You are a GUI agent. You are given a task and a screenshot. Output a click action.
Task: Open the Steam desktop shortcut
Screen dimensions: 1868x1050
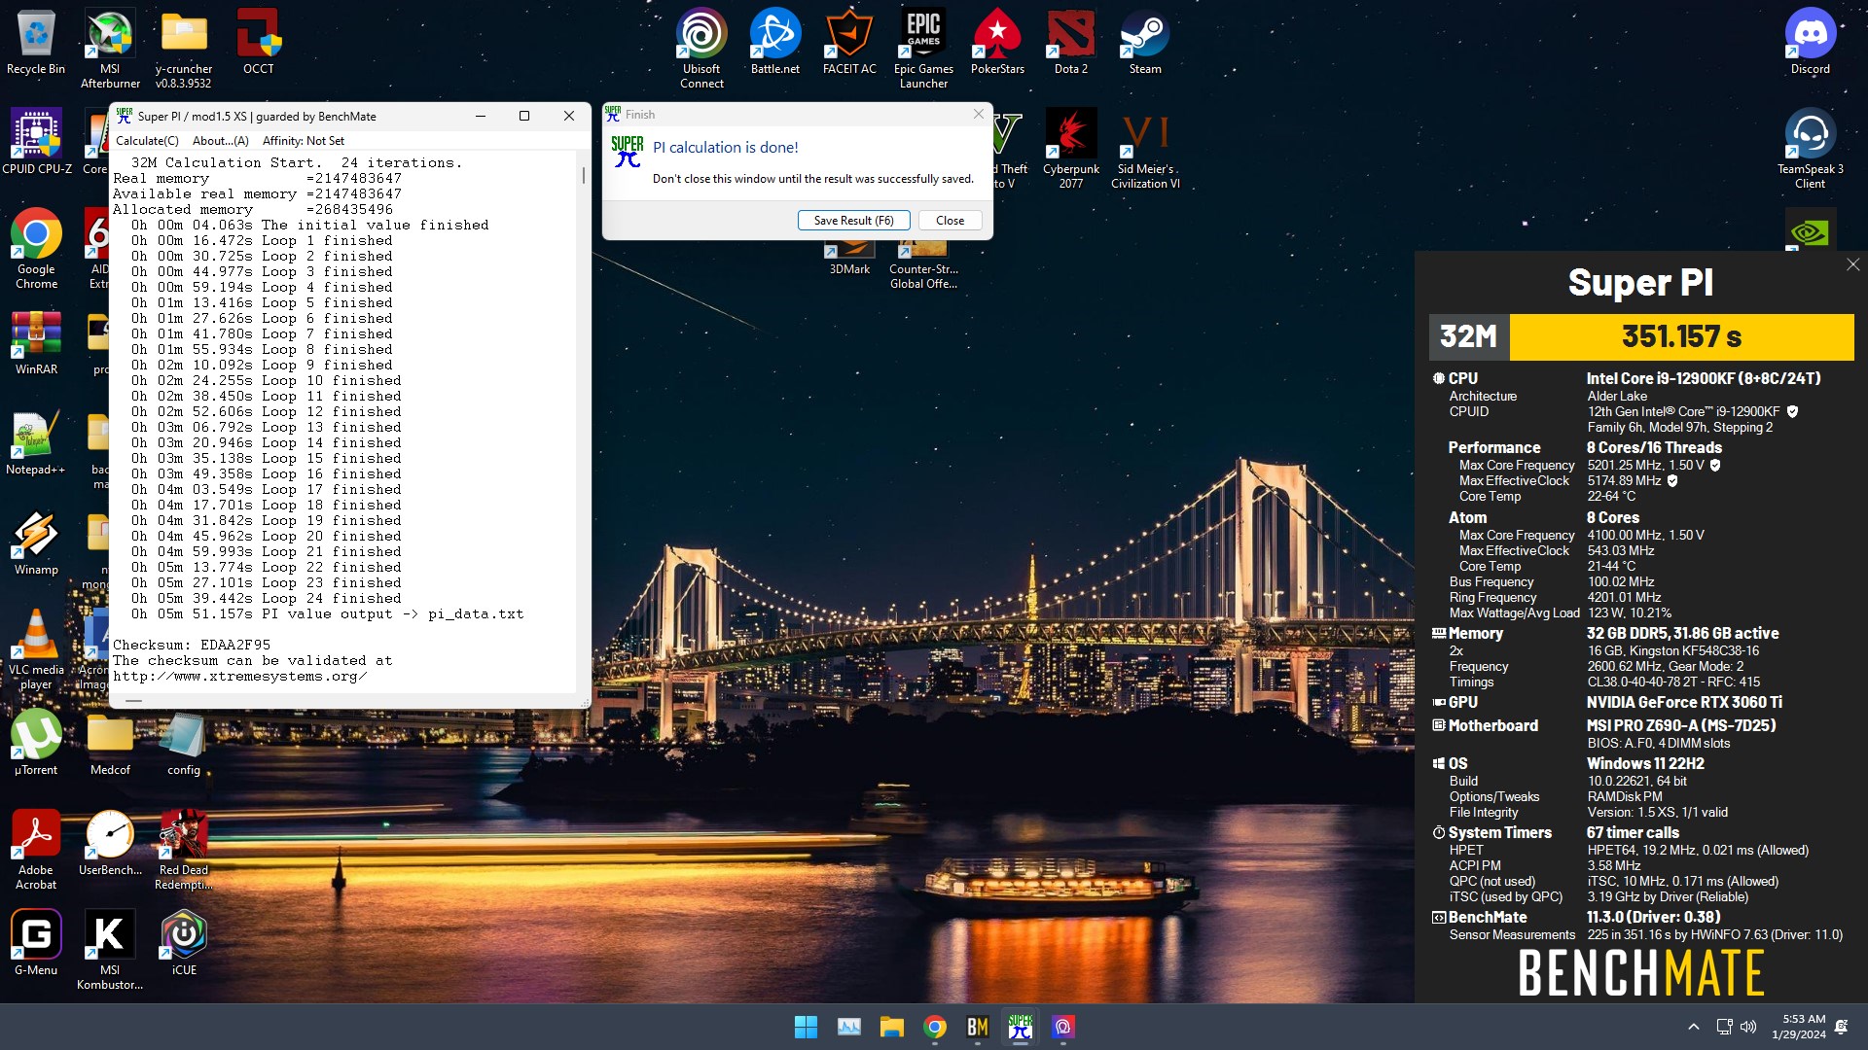click(x=1145, y=43)
